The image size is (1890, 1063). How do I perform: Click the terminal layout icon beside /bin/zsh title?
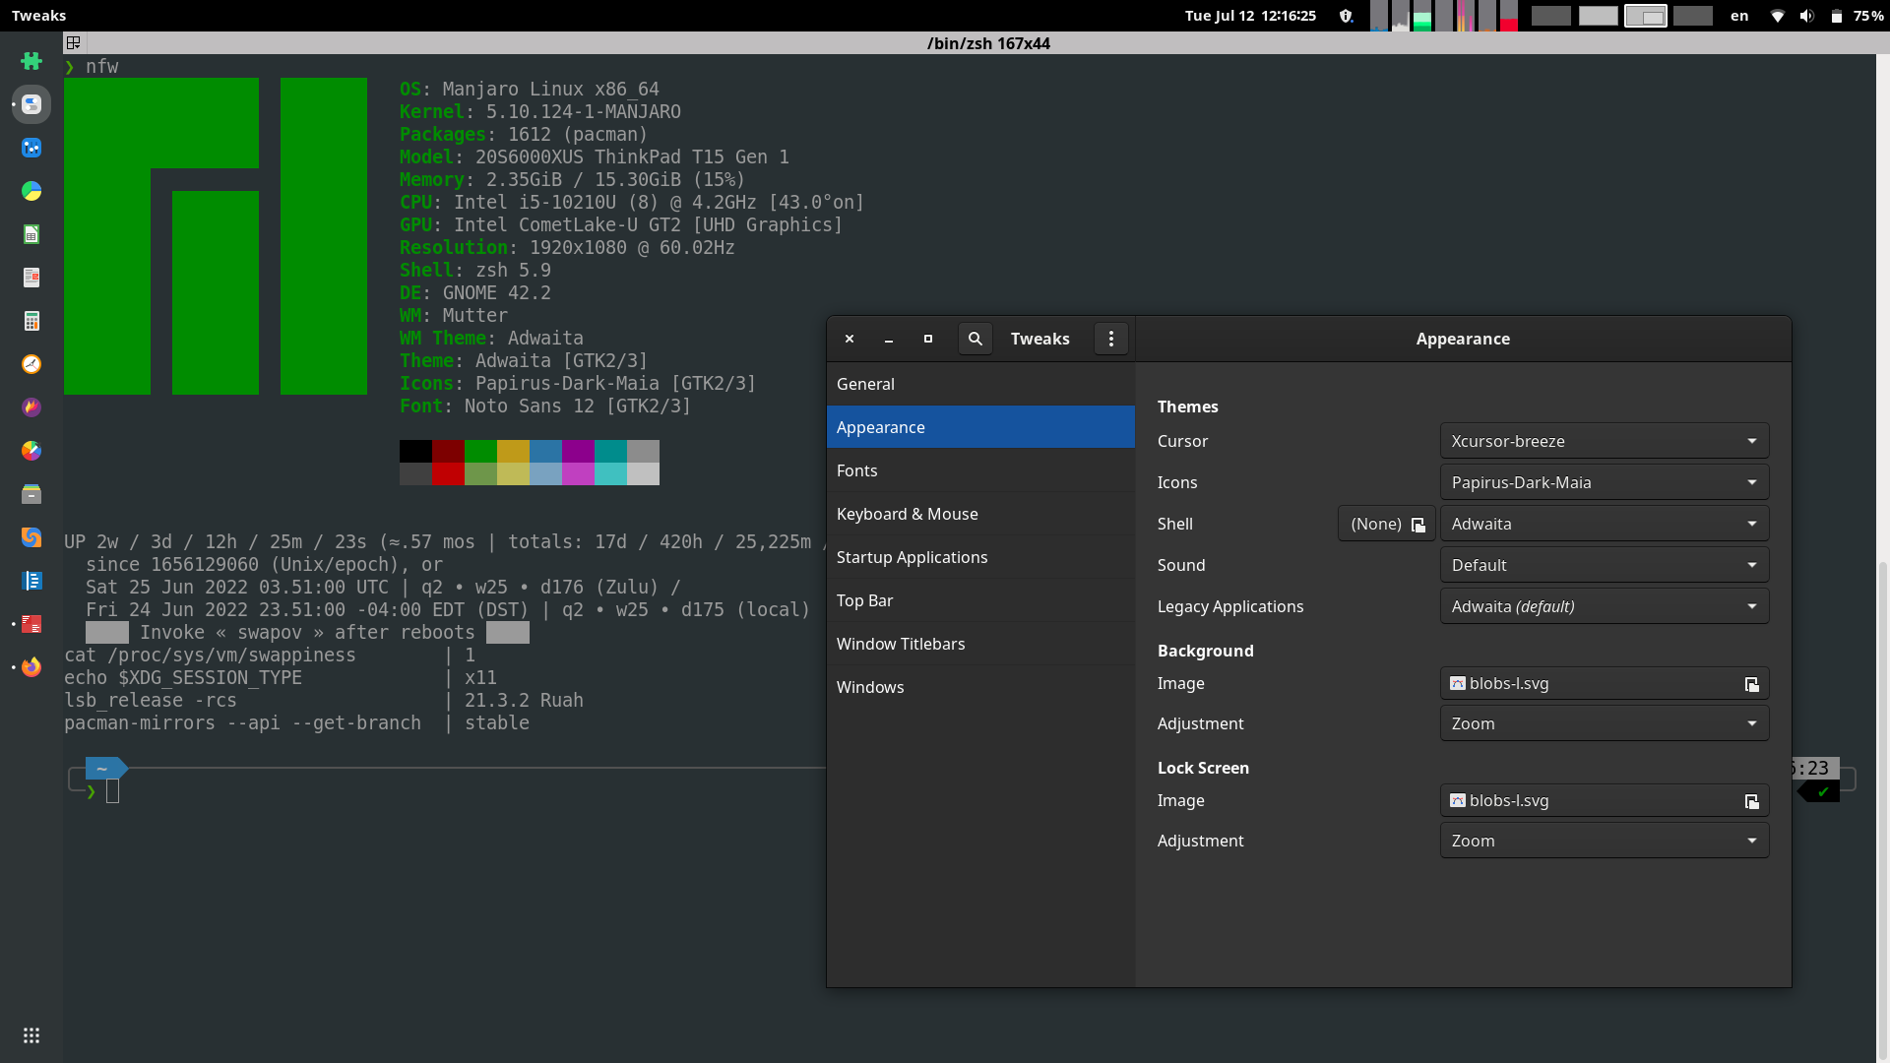(x=74, y=43)
